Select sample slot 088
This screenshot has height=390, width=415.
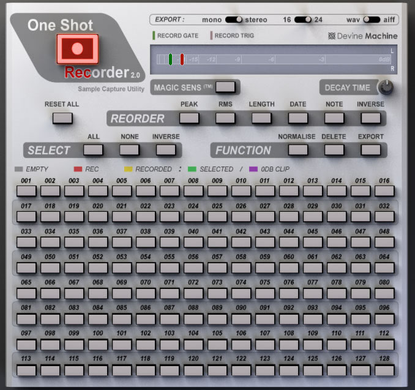tap(193, 319)
